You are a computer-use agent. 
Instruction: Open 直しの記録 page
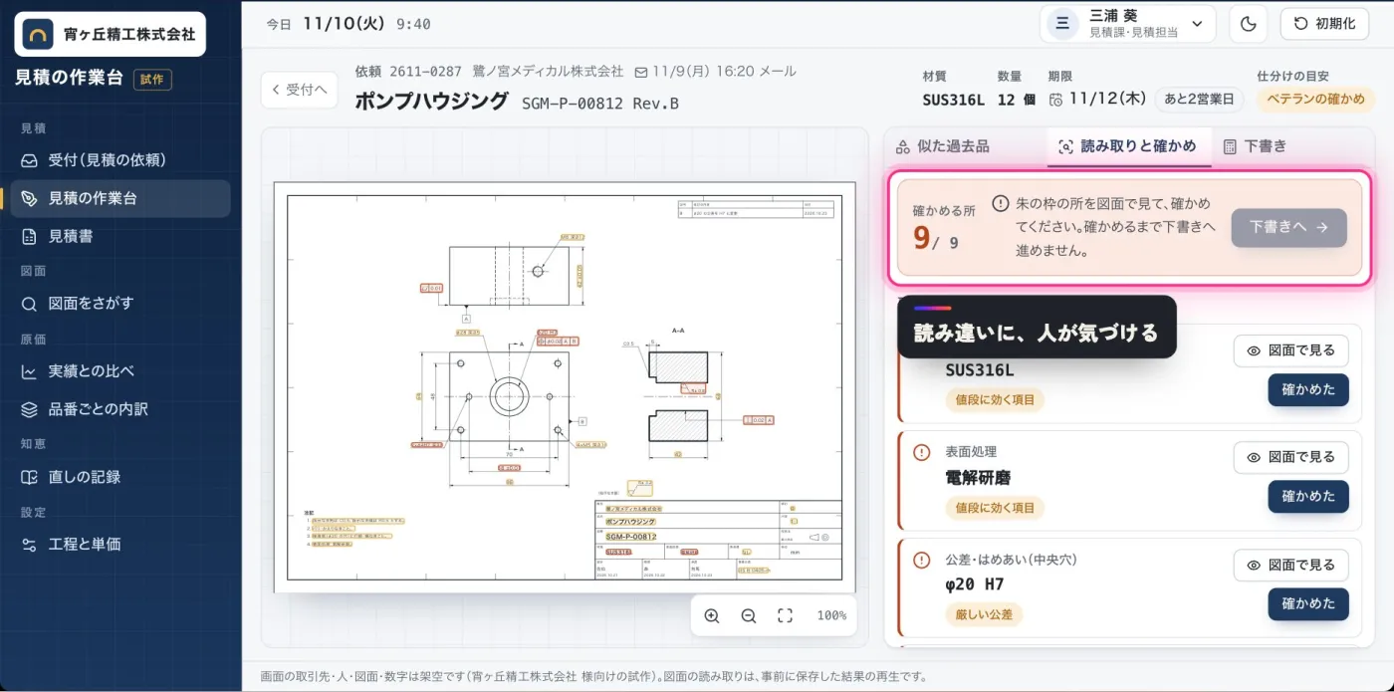click(120, 477)
